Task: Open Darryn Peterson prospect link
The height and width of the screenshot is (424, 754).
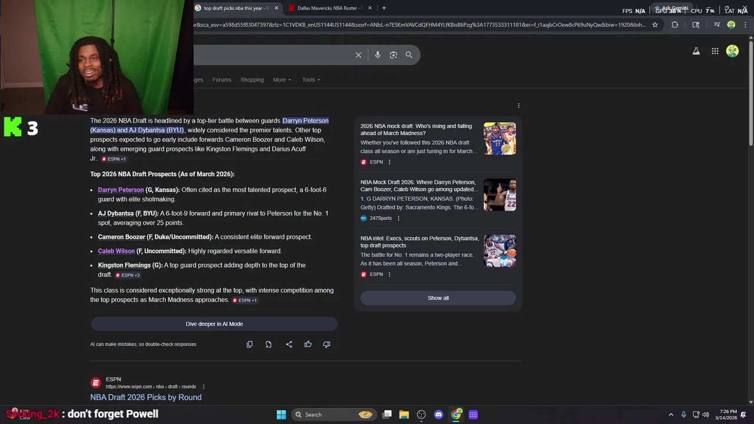Action: [x=121, y=190]
